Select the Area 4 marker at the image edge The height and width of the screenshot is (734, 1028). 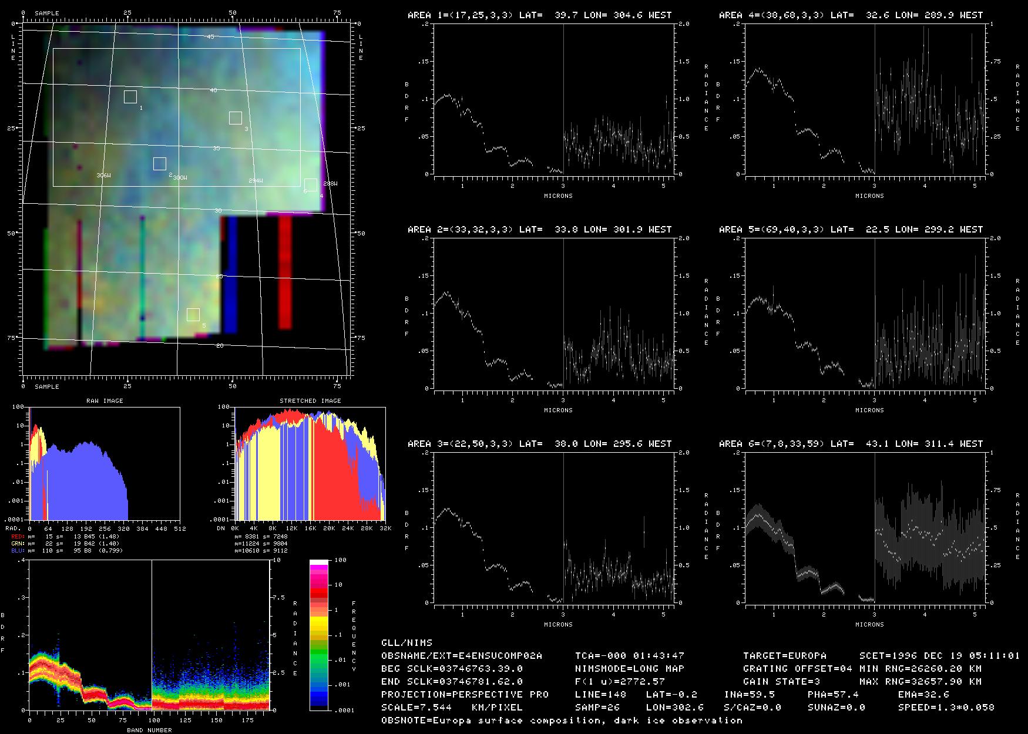311,185
